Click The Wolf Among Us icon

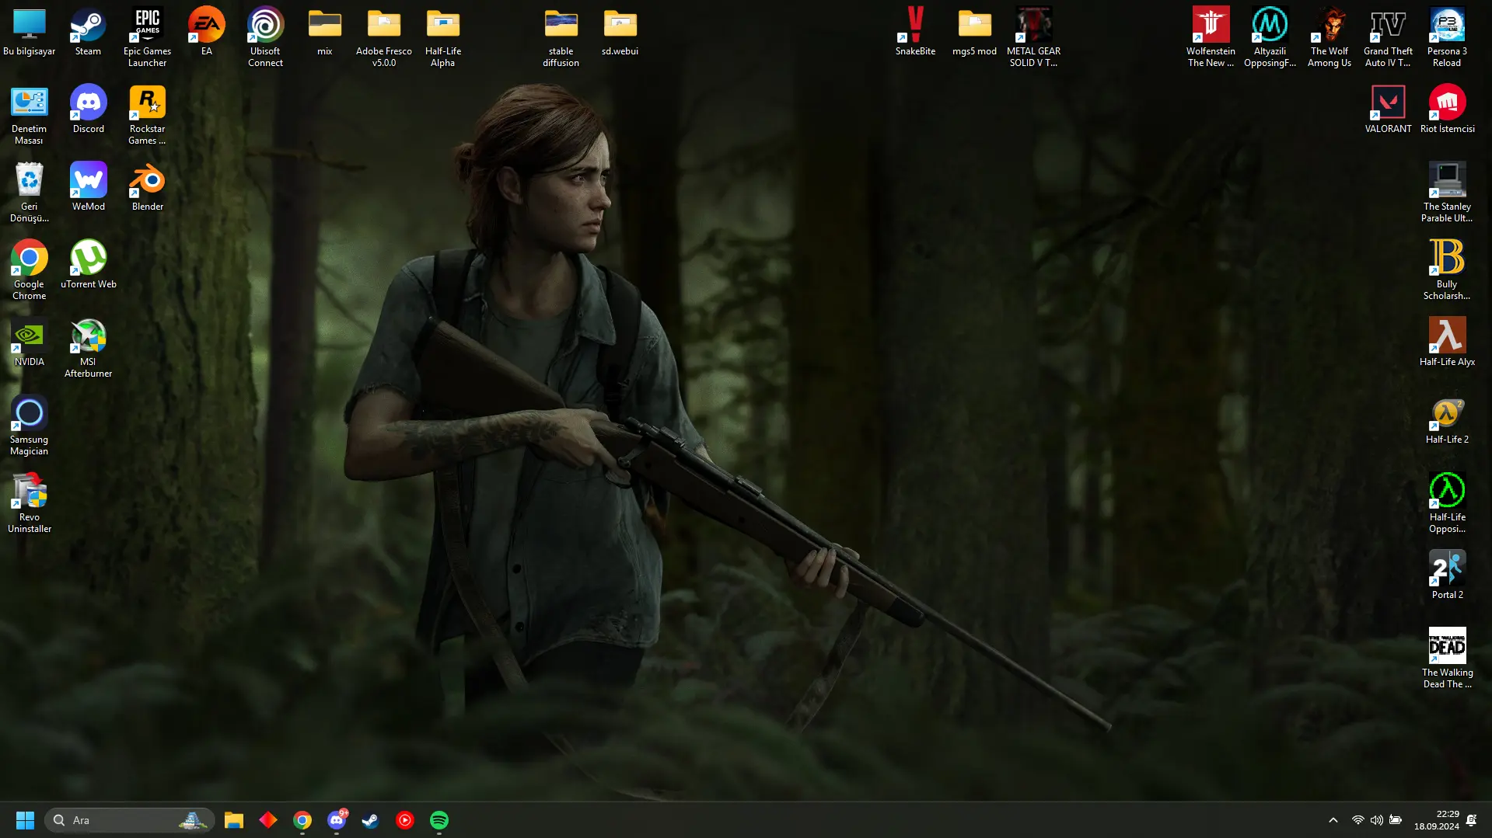[1330, 37]
